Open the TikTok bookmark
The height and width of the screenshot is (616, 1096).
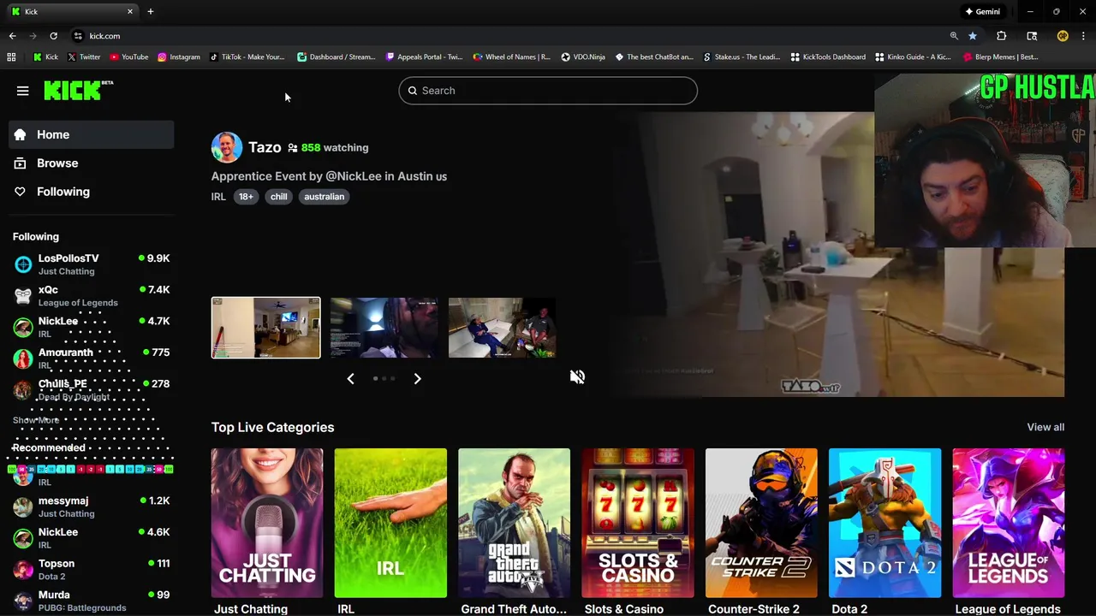tap(247, 57)
